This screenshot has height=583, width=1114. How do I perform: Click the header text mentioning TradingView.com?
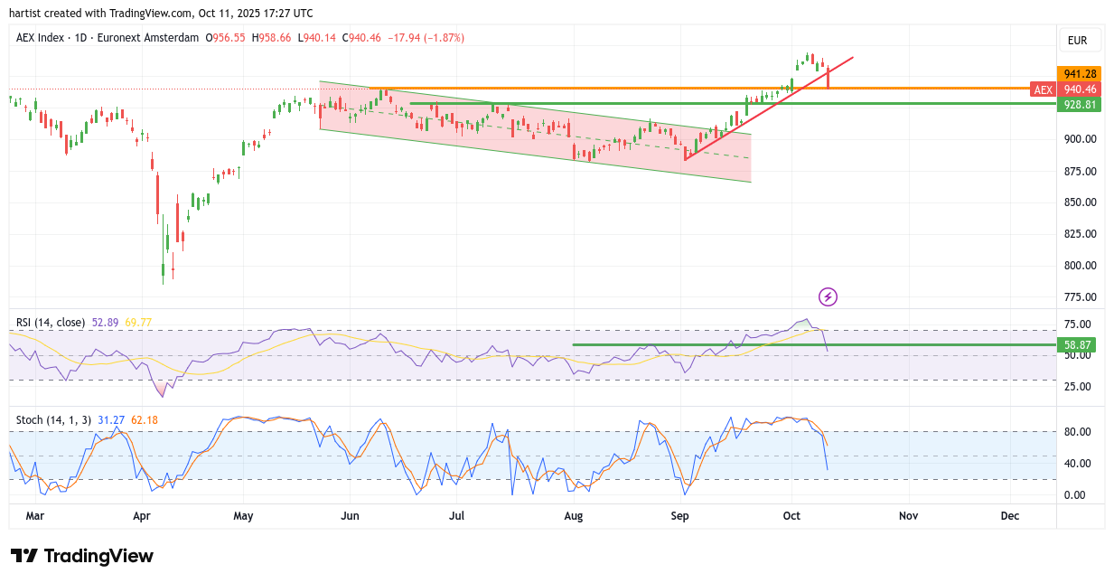click(x=163, y=14)
